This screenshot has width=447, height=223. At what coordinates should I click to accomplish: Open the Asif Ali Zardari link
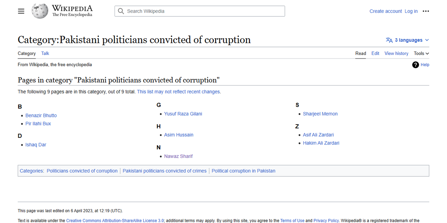318,135
